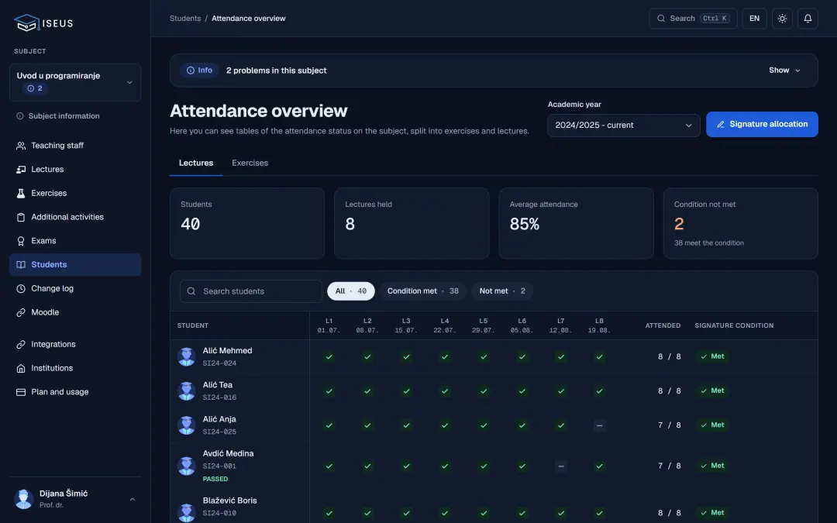Click Condition not met card

(740, 224)
